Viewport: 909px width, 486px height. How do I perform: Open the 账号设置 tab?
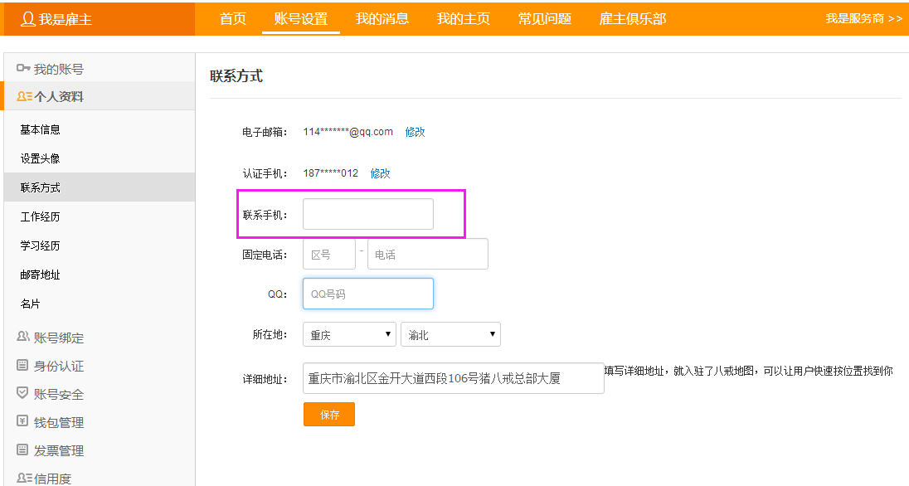coord(301,18)
